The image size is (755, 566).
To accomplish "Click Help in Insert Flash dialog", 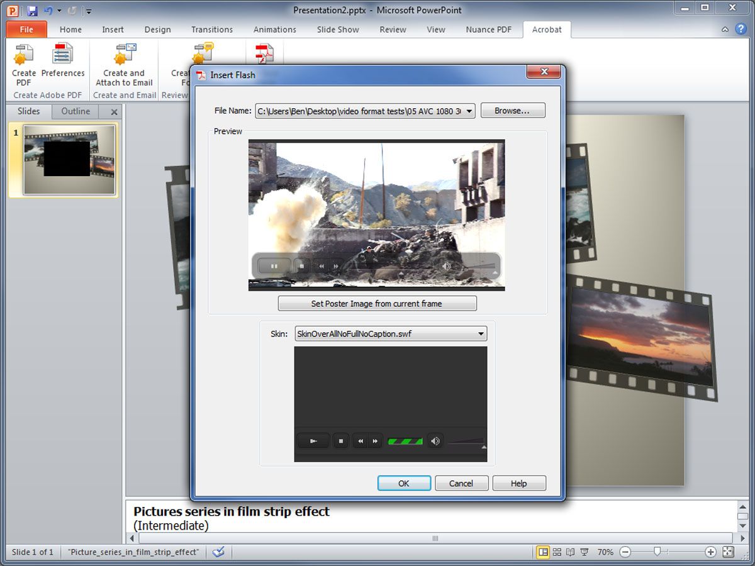I will (x=519, y=484).
